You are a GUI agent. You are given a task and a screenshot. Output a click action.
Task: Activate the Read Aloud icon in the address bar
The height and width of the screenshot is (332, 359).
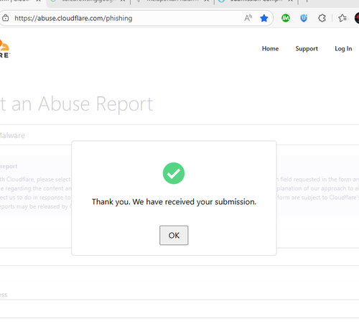pos(248,18)
